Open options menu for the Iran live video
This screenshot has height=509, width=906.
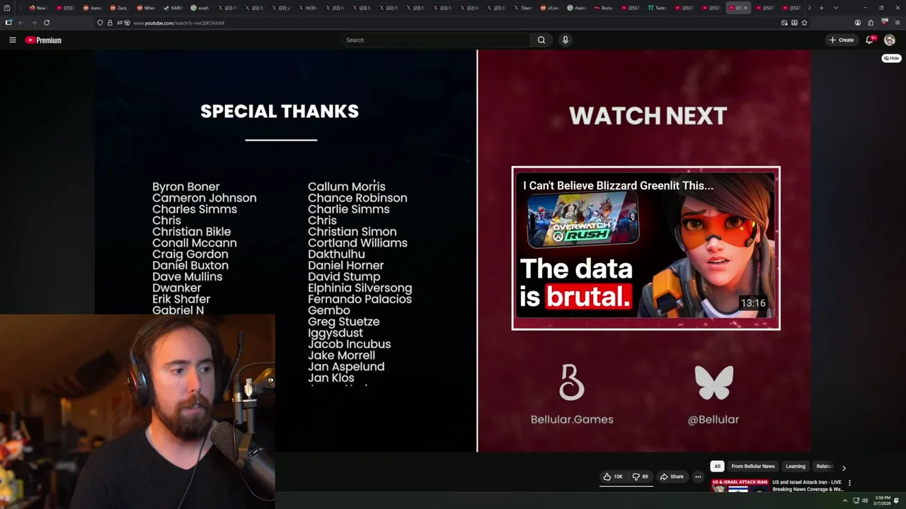coord(849,483)
